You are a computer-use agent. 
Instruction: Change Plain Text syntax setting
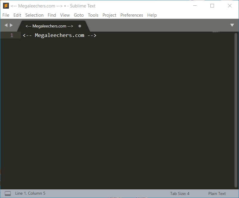[x=217, y=194]
